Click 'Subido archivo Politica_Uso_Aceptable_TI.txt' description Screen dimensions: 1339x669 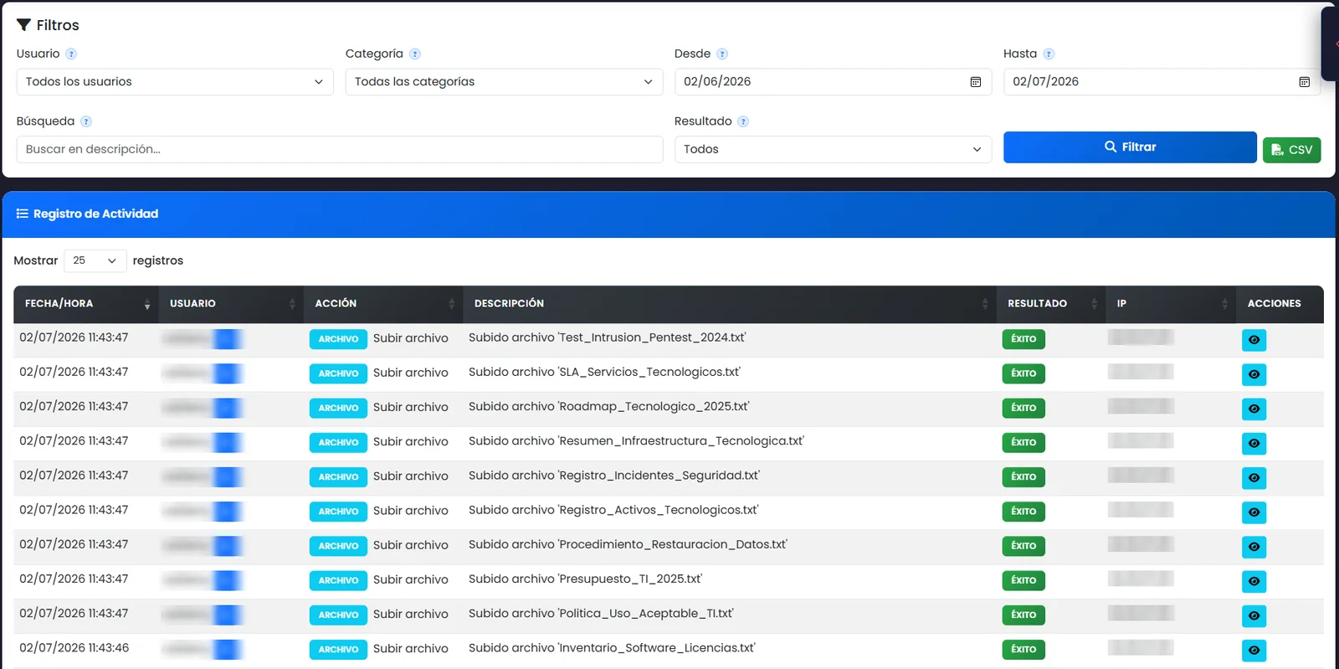601,614
